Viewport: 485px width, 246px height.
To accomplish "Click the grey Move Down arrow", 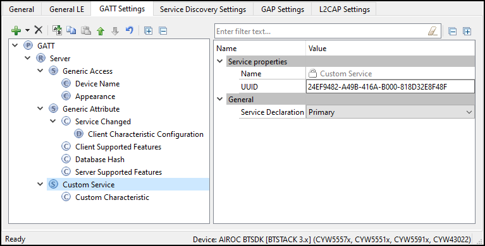I will coord(115,31).
